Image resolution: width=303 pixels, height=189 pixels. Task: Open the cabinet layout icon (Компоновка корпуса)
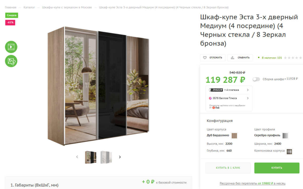click(289, 152)
